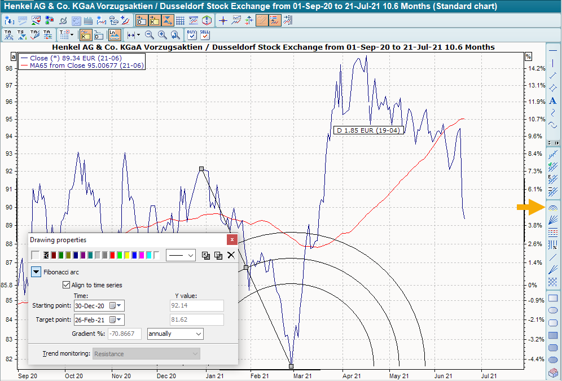The width and height of the screenshot is (562, 381).
Task: Collapse the Fibonacci arc section arrow
Action: point(36,272)
